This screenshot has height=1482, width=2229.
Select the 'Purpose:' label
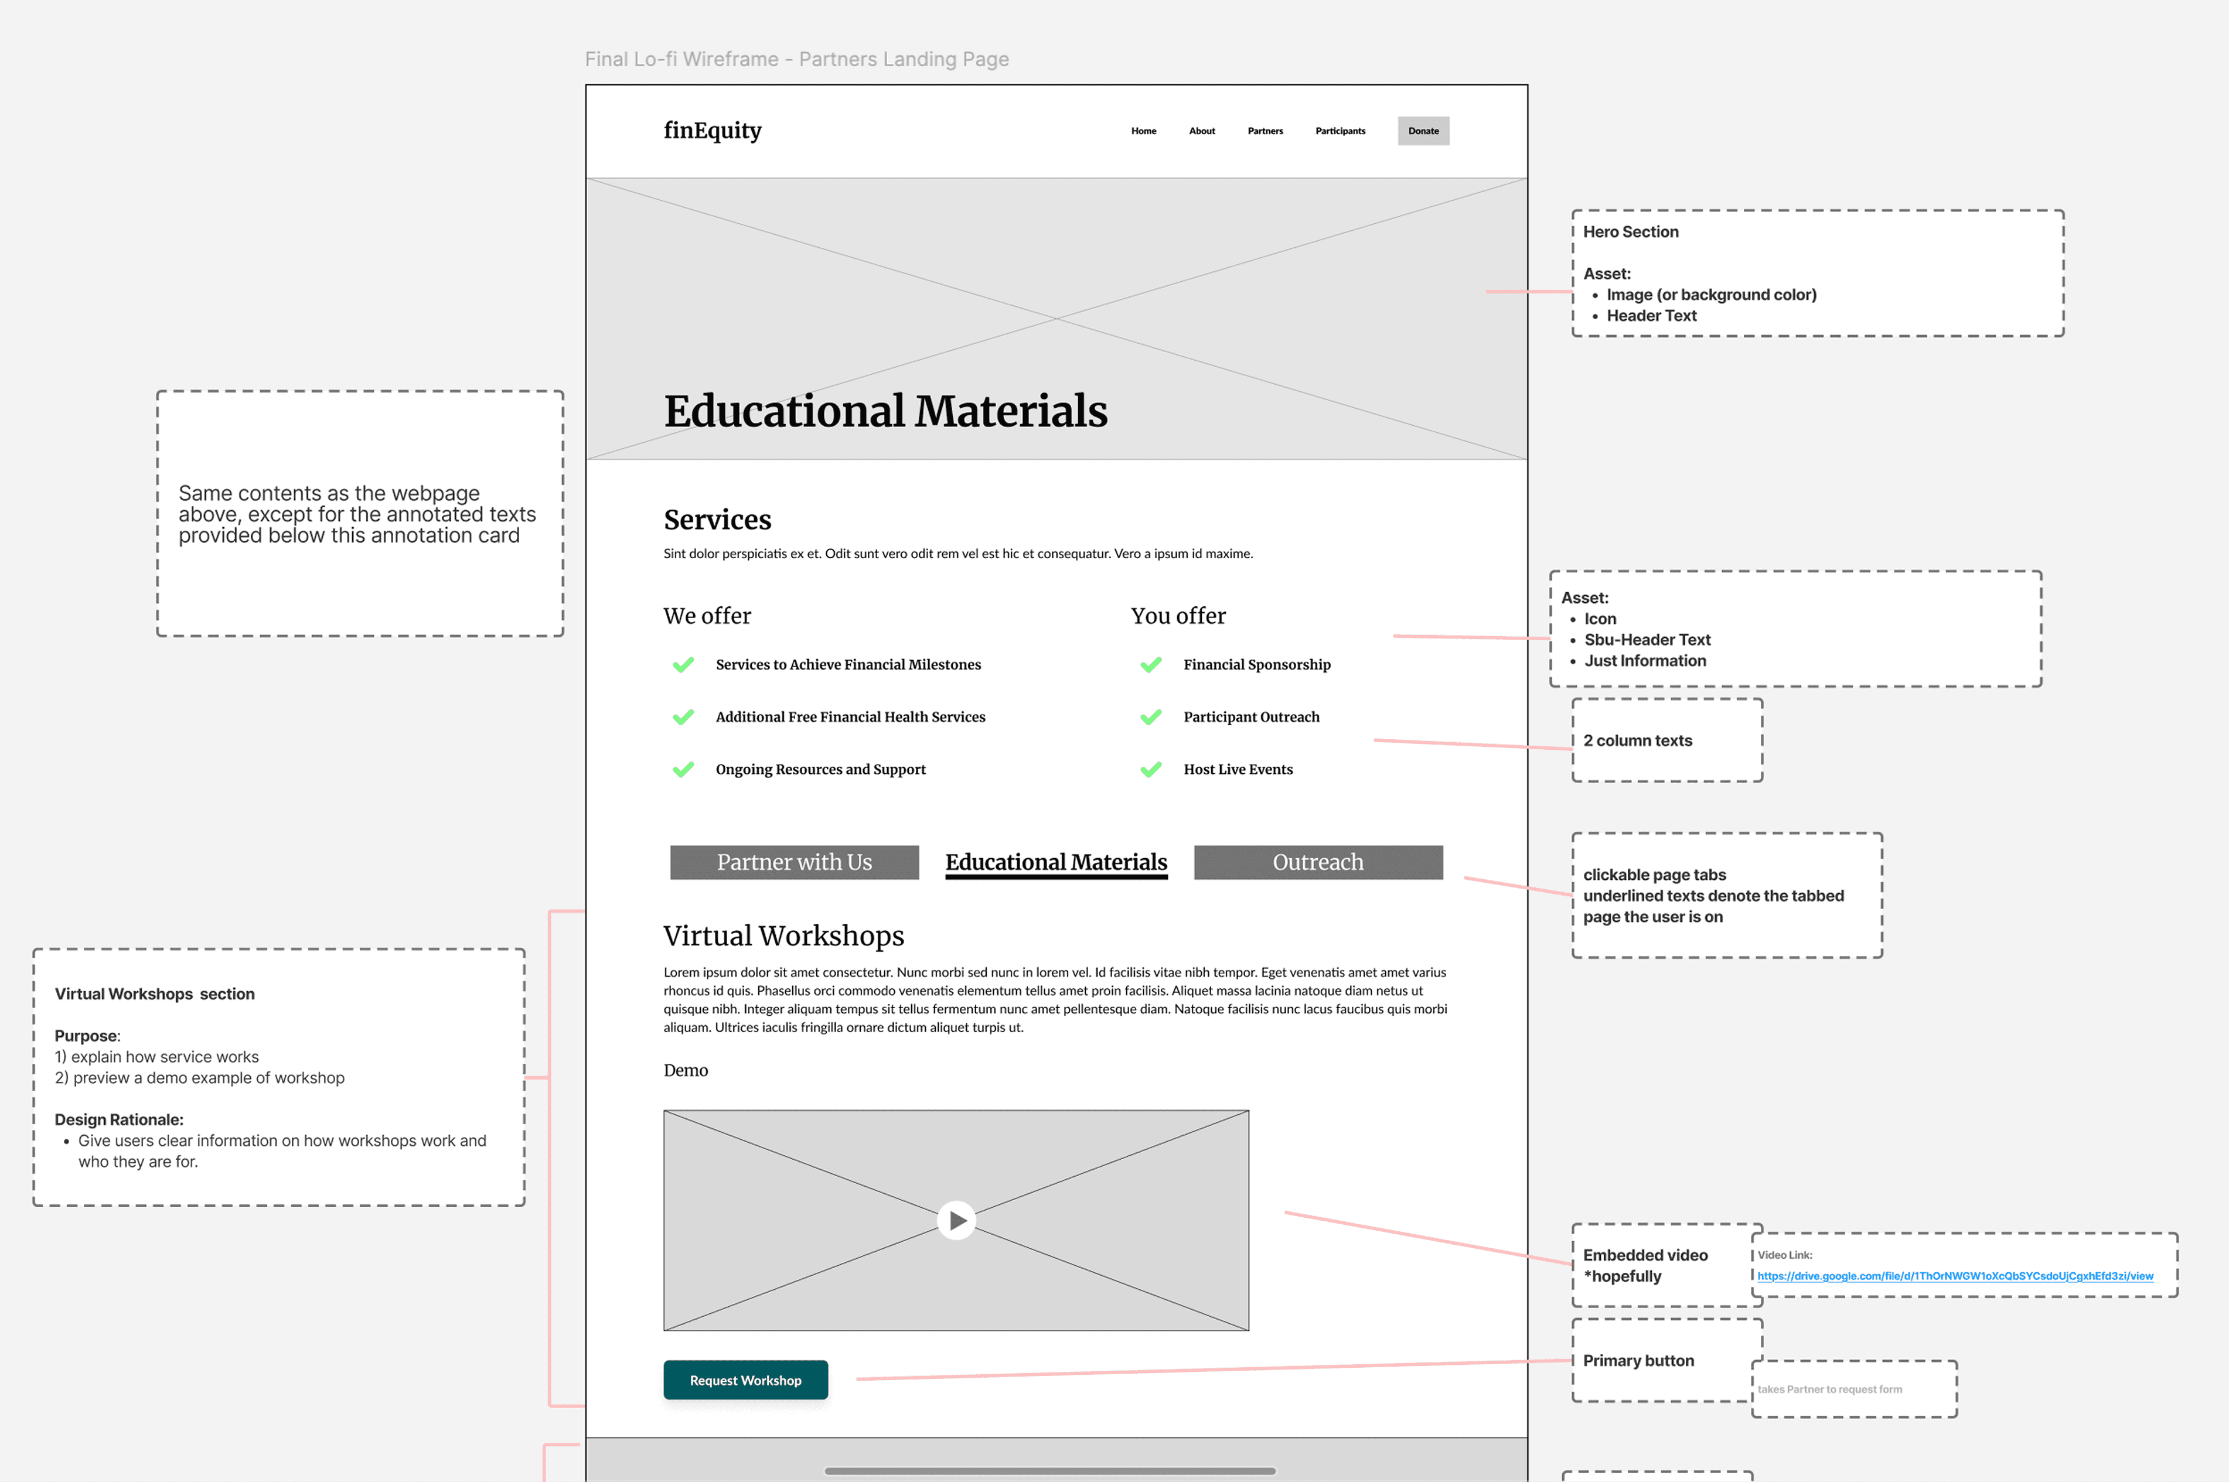pyautogui.click(x=87, y=1036)
